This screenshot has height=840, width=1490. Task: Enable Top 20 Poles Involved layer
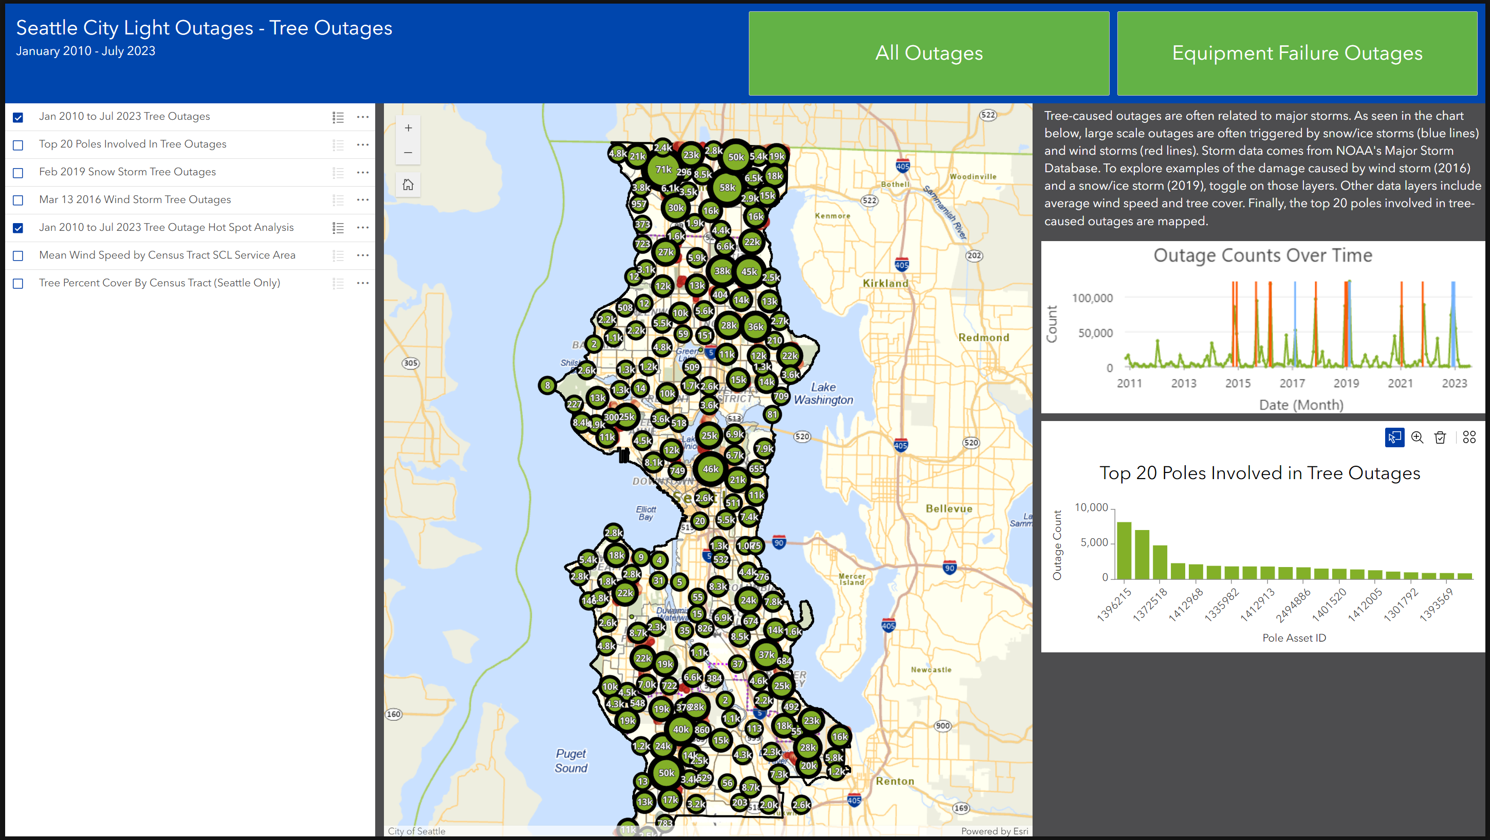point(18,145)
